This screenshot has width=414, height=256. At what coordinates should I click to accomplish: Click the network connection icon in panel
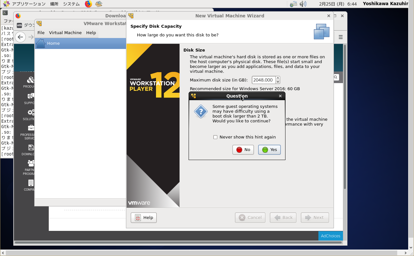click(x=293, y=4)
